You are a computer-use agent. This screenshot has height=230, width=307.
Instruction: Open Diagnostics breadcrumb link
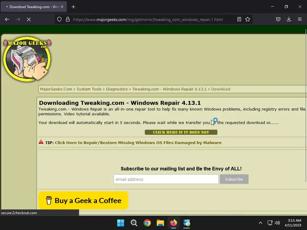117,89
